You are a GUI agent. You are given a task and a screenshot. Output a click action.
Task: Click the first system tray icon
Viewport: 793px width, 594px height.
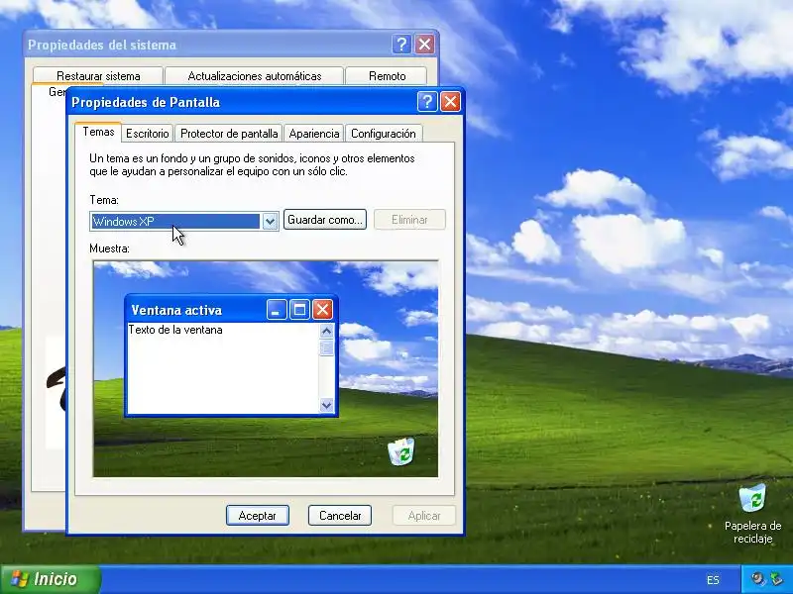point(757,579)
